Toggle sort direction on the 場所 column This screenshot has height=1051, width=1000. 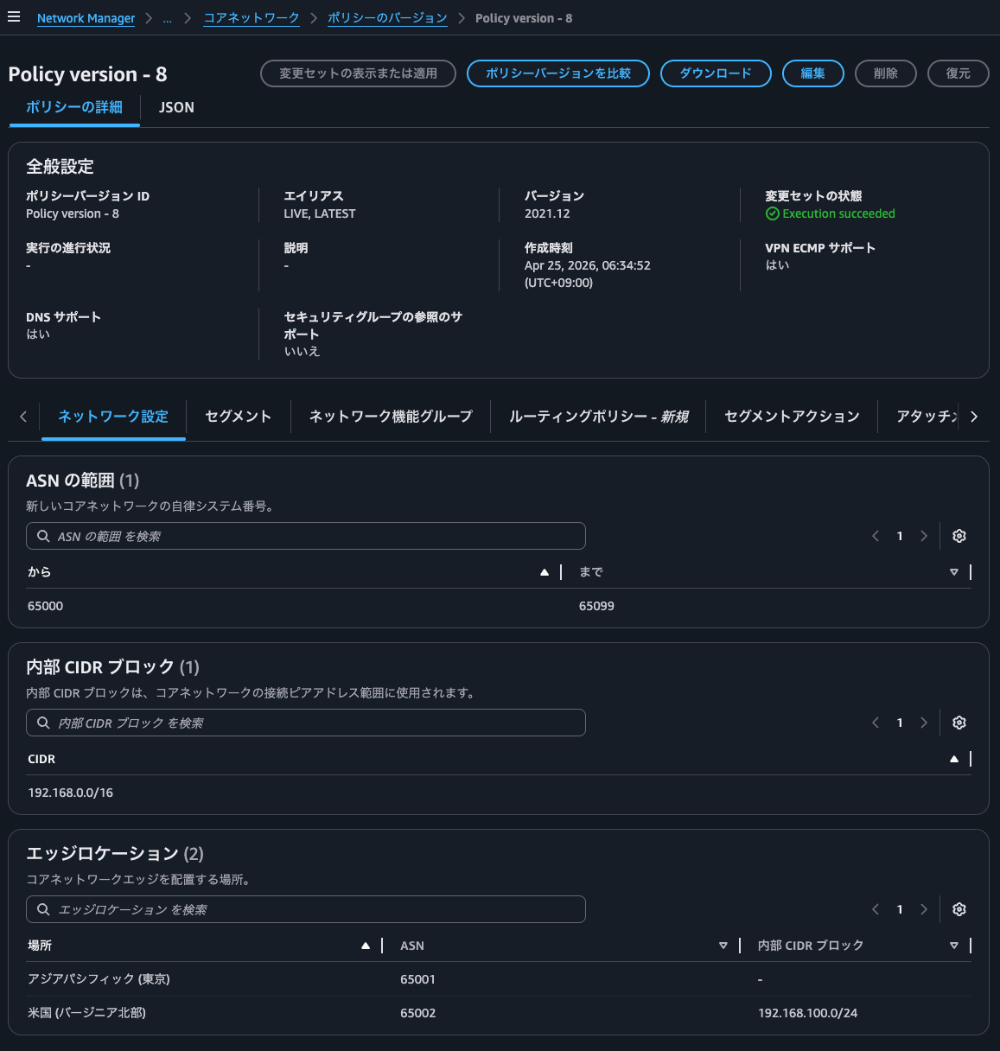(x=365, y=946)
